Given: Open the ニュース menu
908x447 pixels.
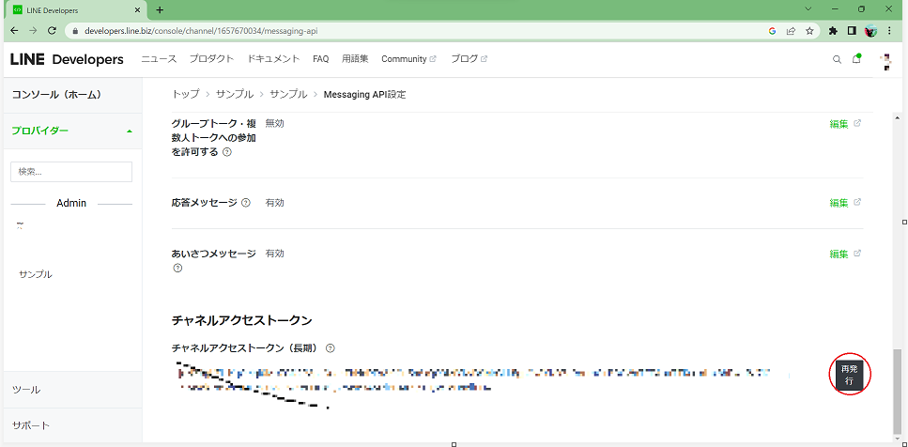Looking at the screenshot, I should coord(159,58).
